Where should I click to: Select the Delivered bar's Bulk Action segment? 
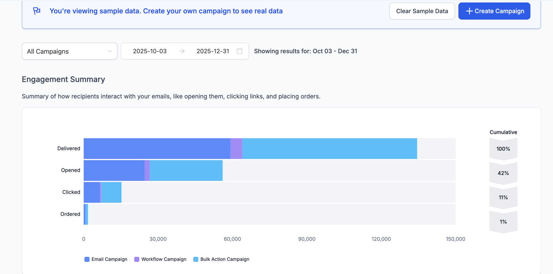pyautogui.click(x=329, y=149)
